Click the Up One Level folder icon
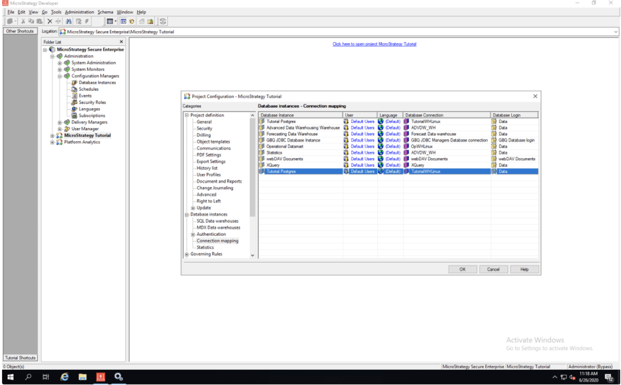The height and width of the screenshot is (385, 621). [x=150, y=22]
